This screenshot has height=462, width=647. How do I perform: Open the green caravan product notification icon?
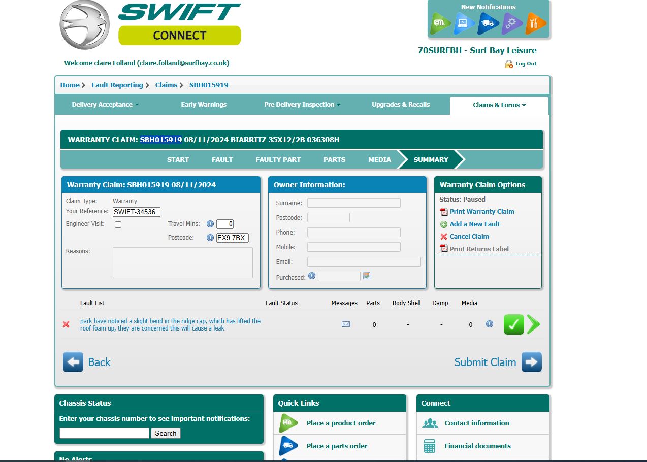(x=440, y=23)
